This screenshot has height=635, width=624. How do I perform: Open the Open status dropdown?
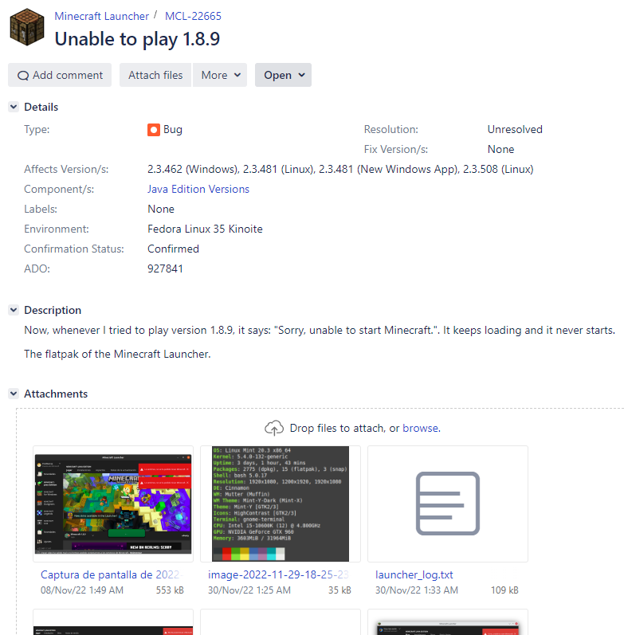[283, 75]
